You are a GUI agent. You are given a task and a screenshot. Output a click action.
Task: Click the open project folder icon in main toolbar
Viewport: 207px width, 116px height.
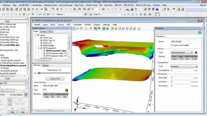[x=4, y=9]
